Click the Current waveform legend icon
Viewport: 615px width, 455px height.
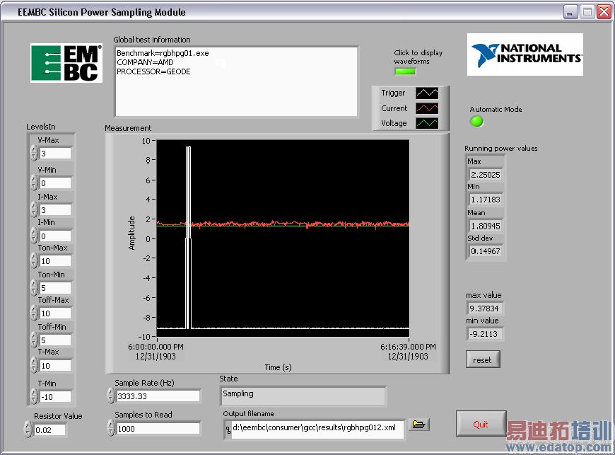[427, 108]
